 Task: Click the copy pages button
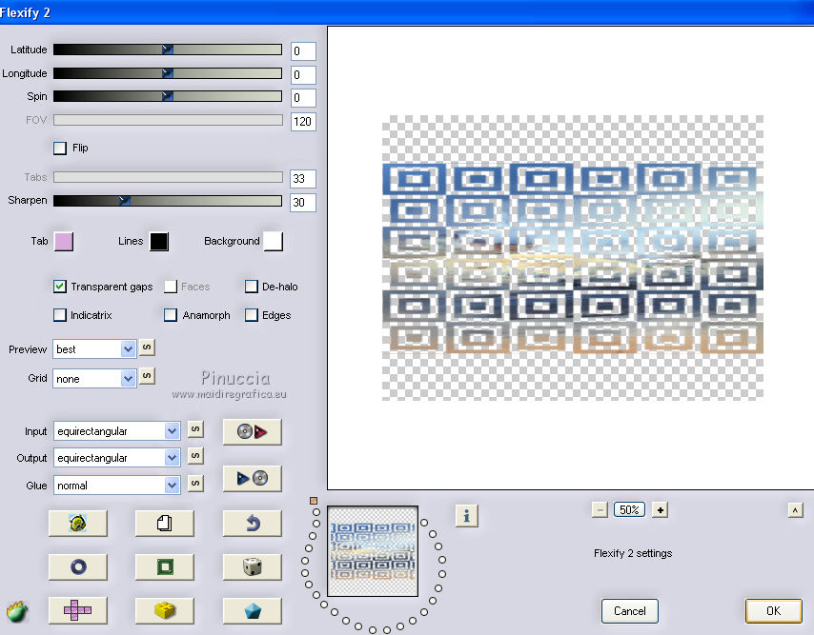point(165,523)
